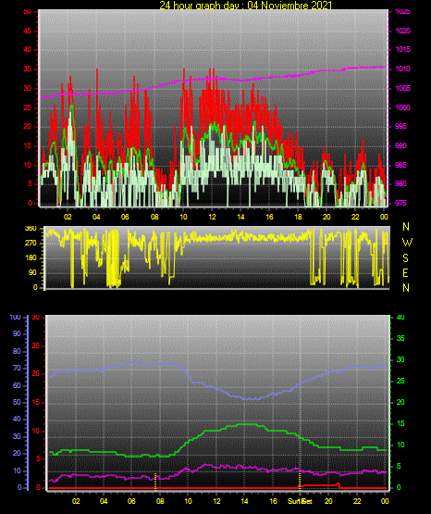The image size is (431, 514).
Task: Click the magenta pressure axis value 1005
Action: tap(402, 88)
